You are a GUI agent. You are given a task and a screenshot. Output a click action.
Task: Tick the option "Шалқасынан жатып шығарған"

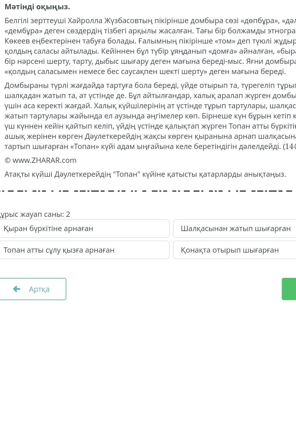[234, 229]
